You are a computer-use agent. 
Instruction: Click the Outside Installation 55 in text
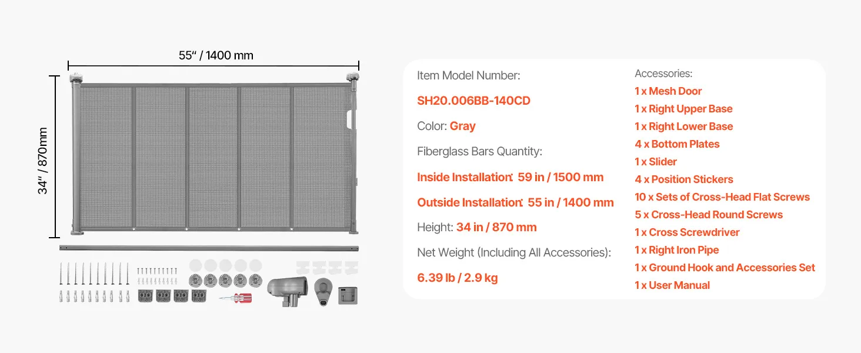pyautogui.click(x=515, y=202)
